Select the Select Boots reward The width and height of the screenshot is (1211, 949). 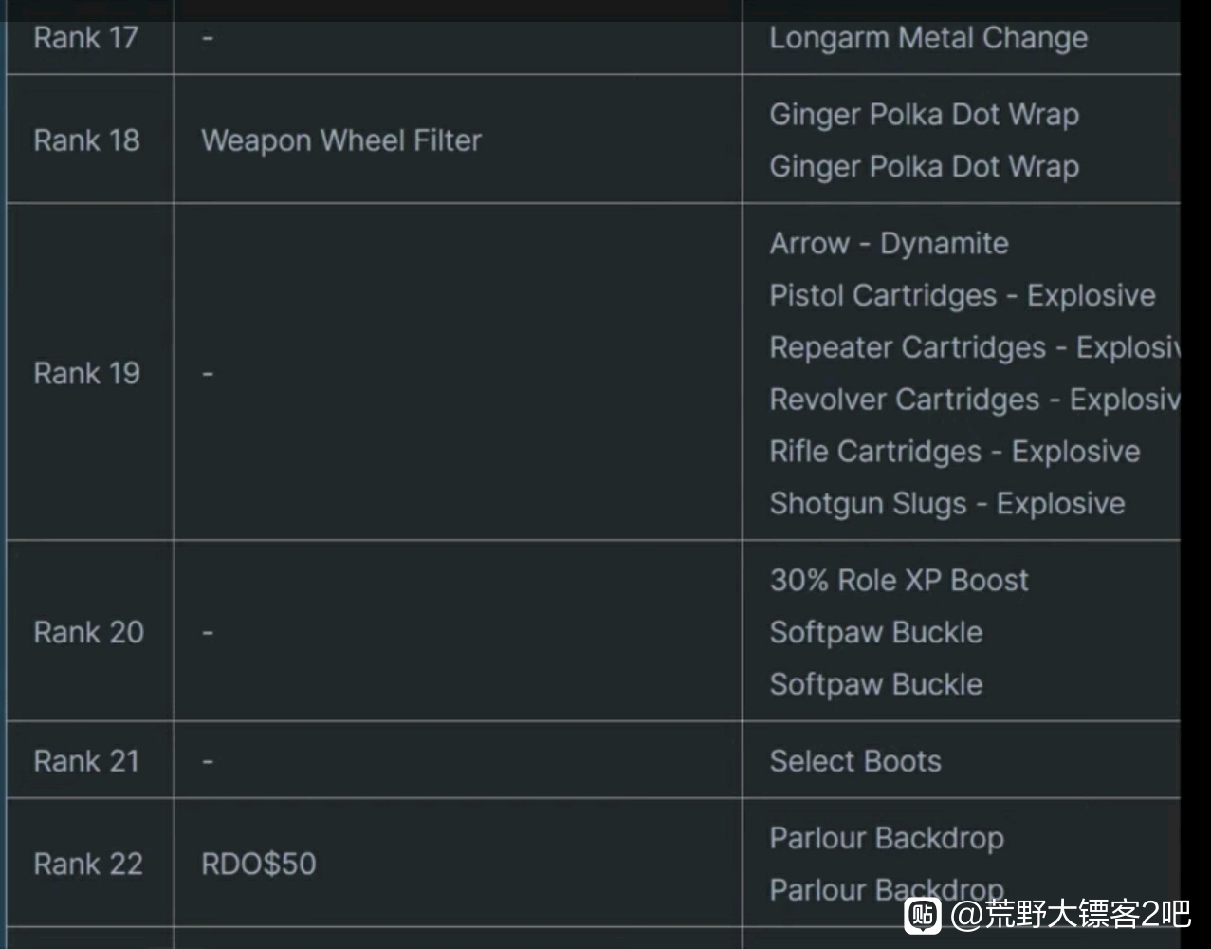coord(855,761)
